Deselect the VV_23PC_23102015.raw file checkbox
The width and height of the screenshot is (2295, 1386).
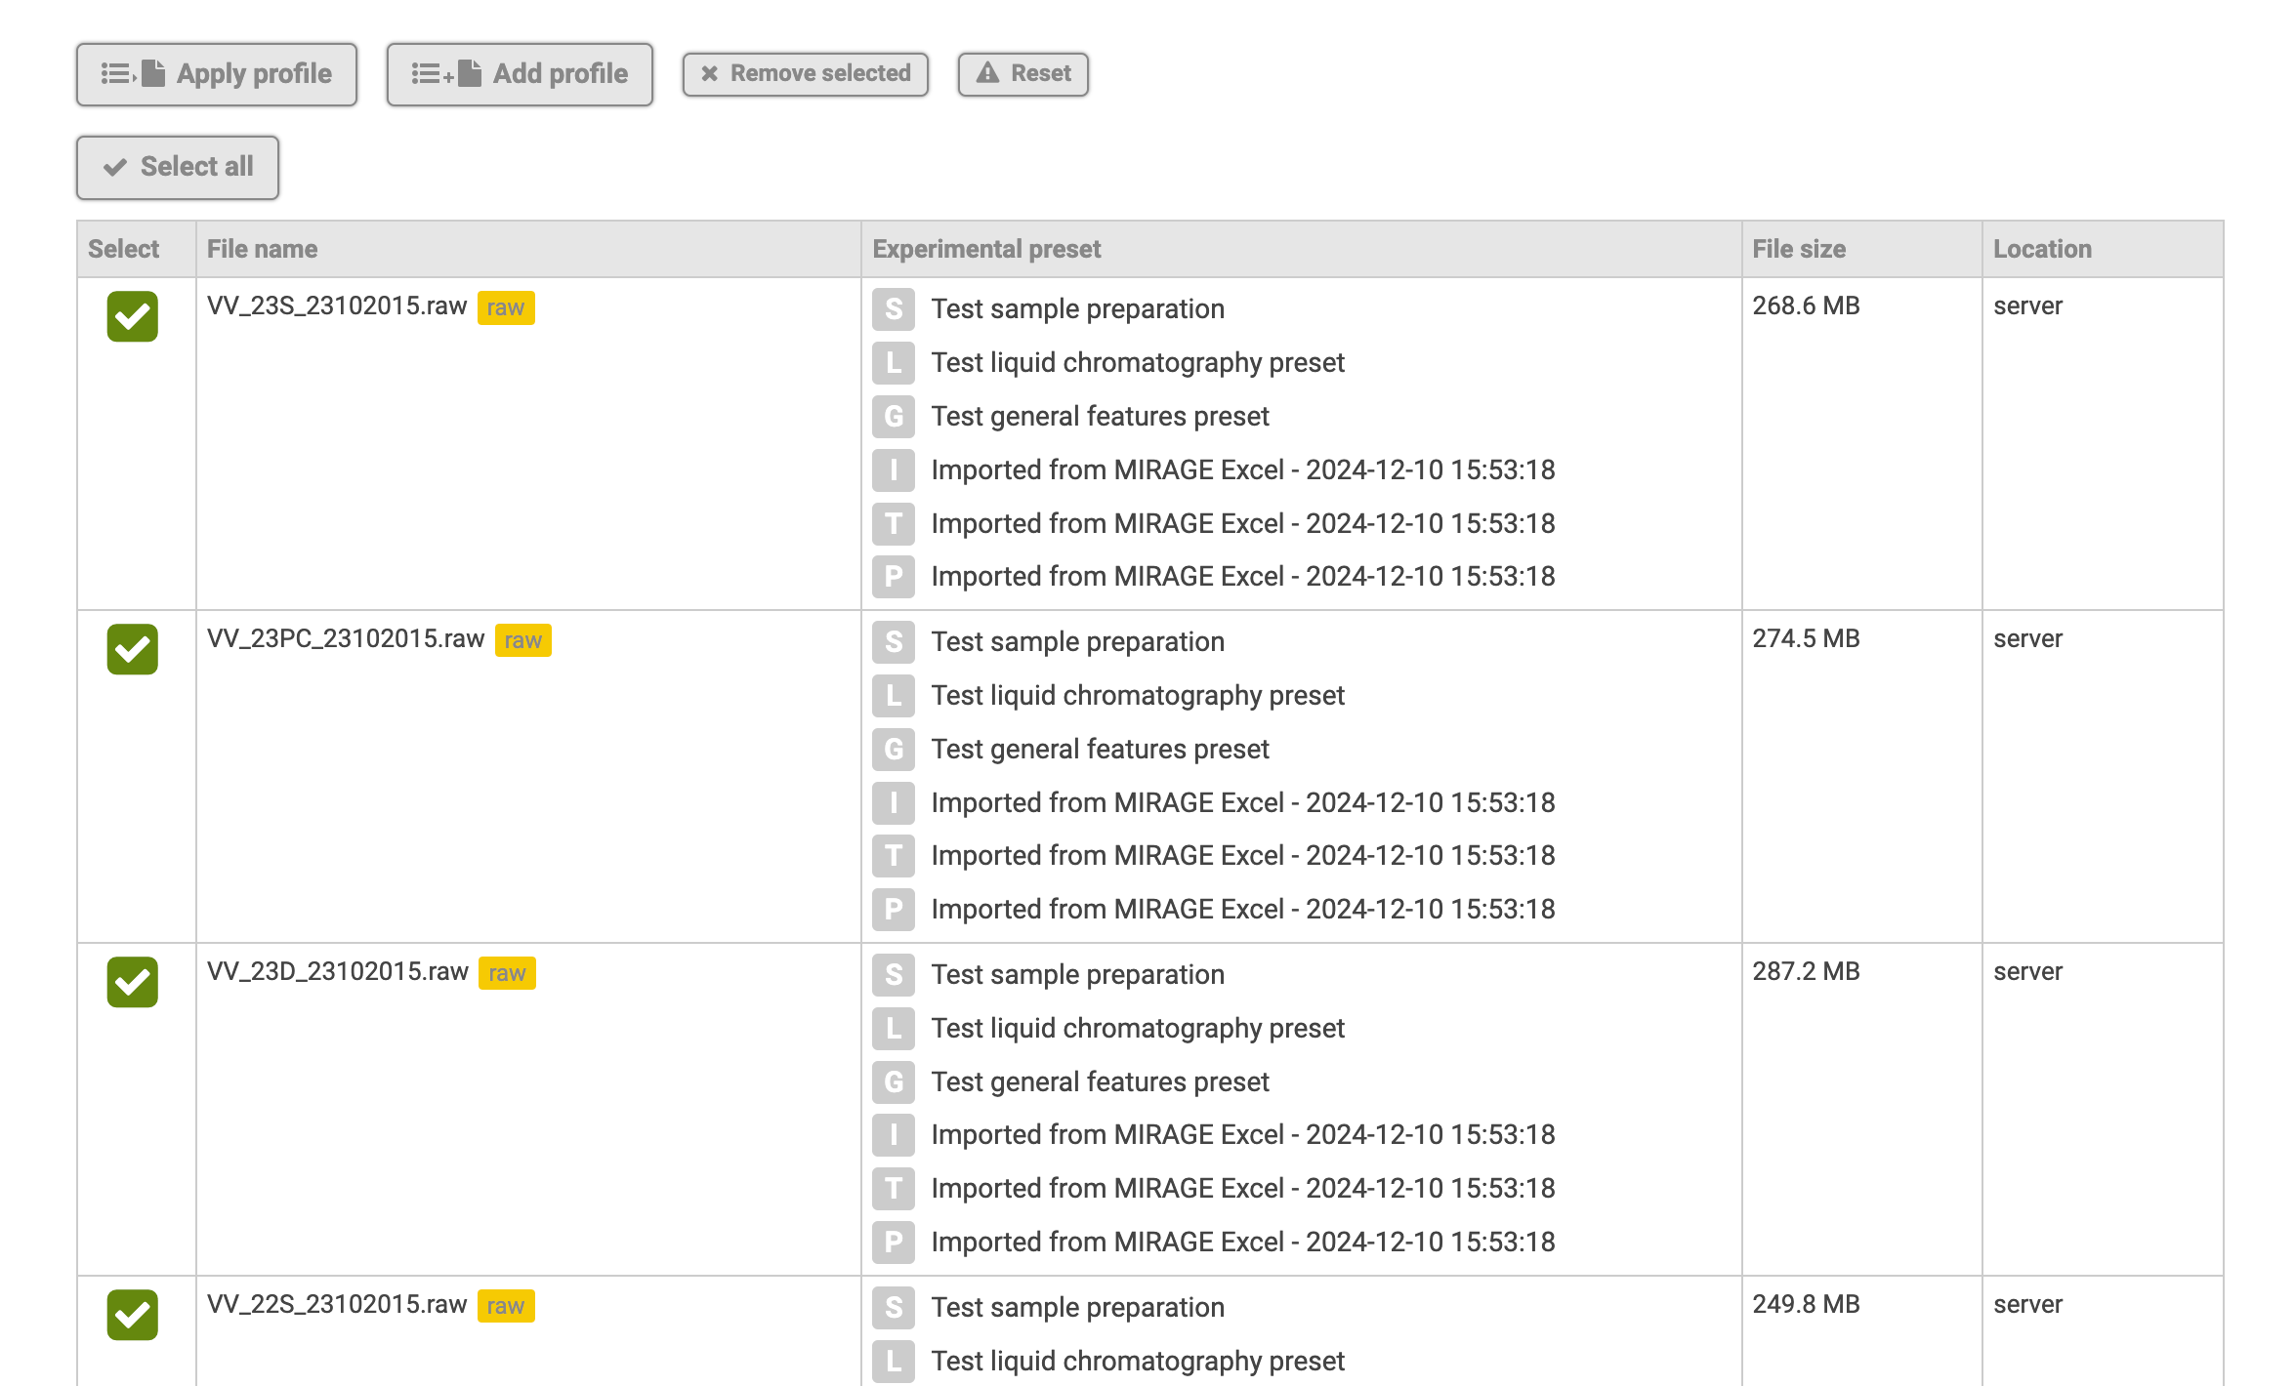click(132, 649)
